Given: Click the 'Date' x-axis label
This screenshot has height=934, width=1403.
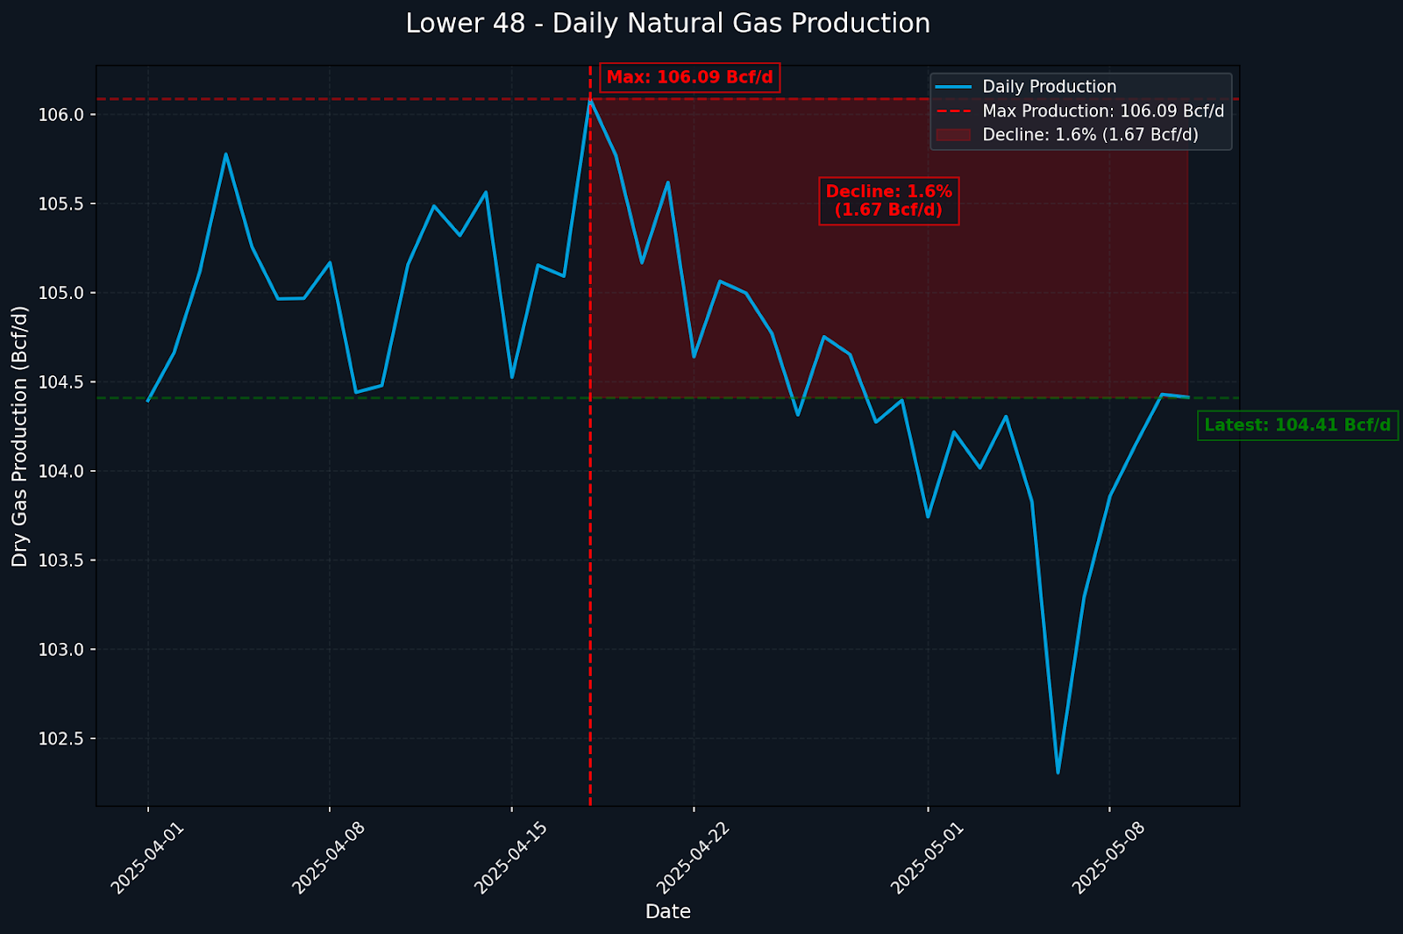Looking at the screenshot, I should pos(667,912).
